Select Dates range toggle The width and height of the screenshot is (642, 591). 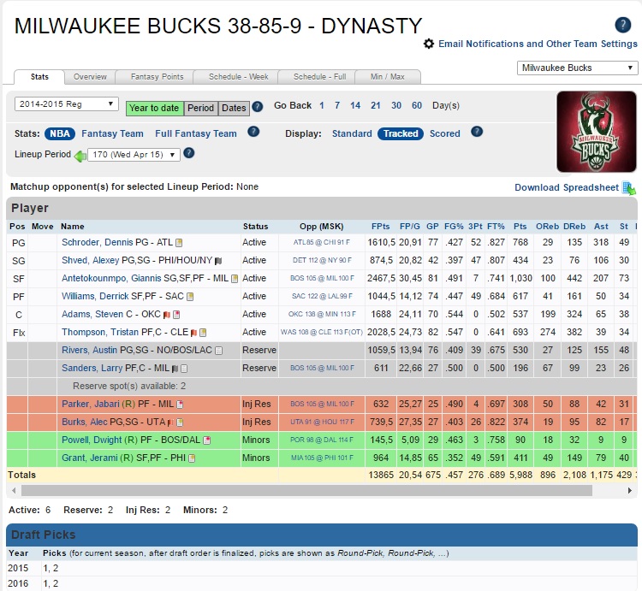(x=234, y=109)
